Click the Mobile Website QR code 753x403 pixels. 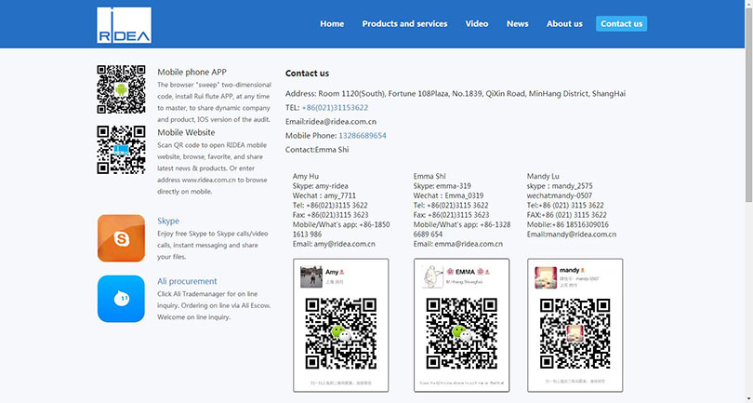(x=121, y=150)
